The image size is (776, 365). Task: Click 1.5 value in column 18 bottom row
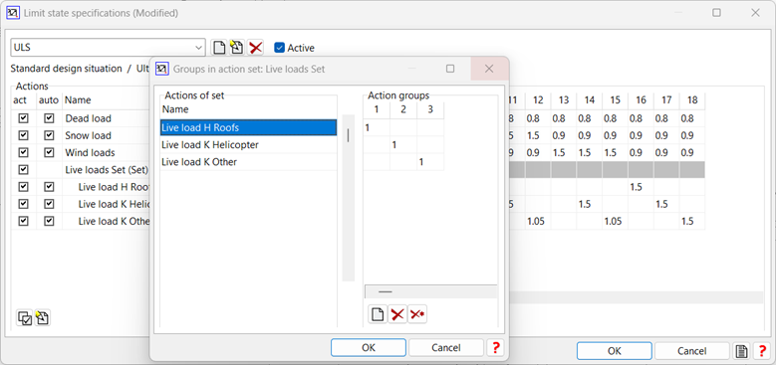[692, 221]
